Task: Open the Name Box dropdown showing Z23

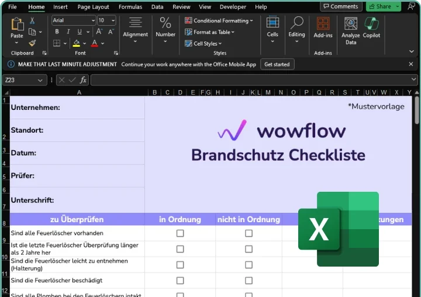Action: point(40,80)
